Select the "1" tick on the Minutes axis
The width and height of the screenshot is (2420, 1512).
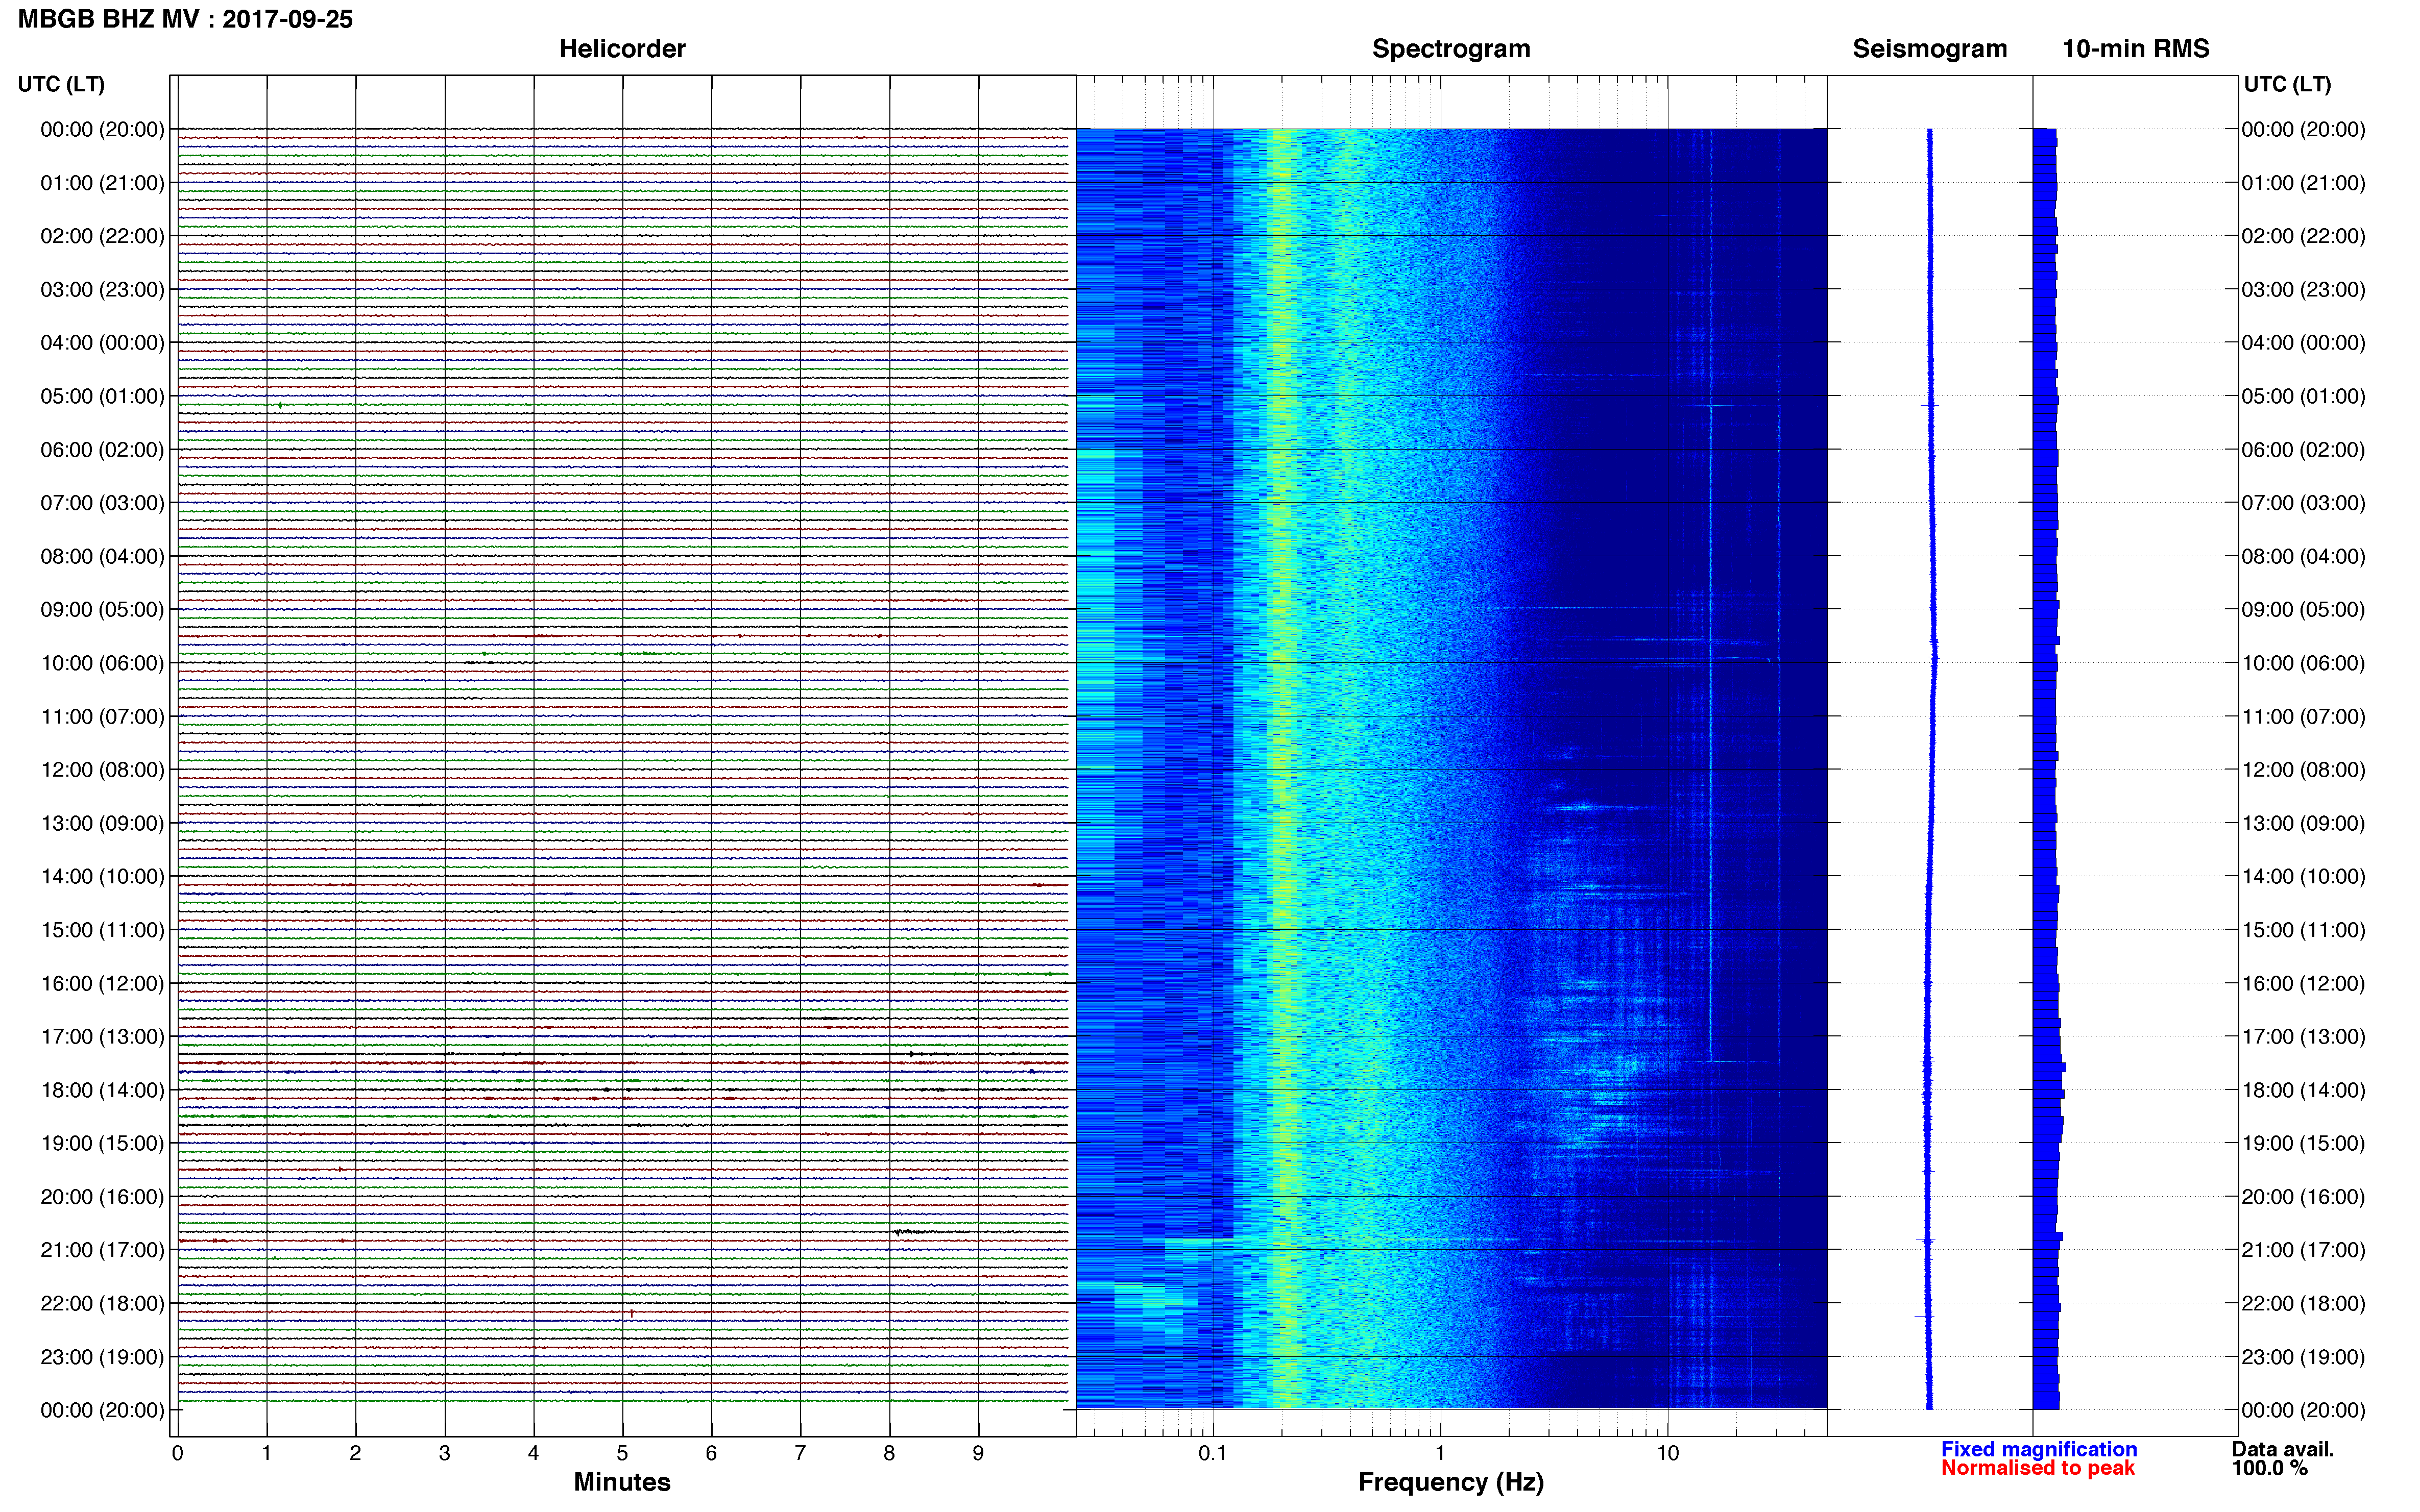[x=266, y=1454]
